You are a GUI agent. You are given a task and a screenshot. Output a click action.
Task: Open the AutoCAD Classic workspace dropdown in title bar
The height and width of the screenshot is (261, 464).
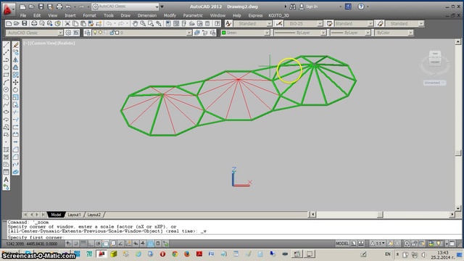pos(157,7)
